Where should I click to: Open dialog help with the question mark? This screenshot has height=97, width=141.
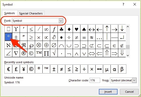point(123,4)
